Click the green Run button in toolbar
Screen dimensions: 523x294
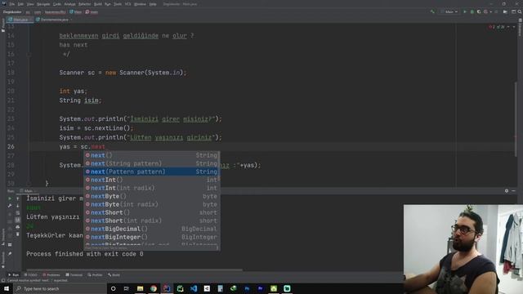point(465,11)
